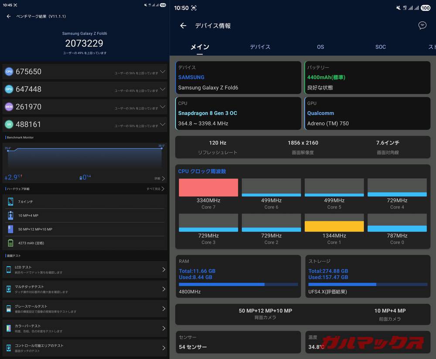Screen dimensions: 436x359
Task: Go back from デバイス情報 screen
Action: tap(183, 26)
